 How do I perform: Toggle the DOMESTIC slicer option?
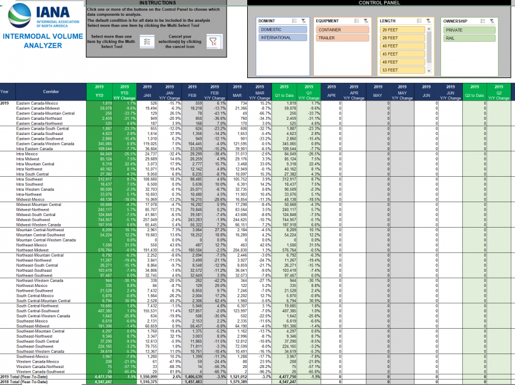click(x=282, y=30)
